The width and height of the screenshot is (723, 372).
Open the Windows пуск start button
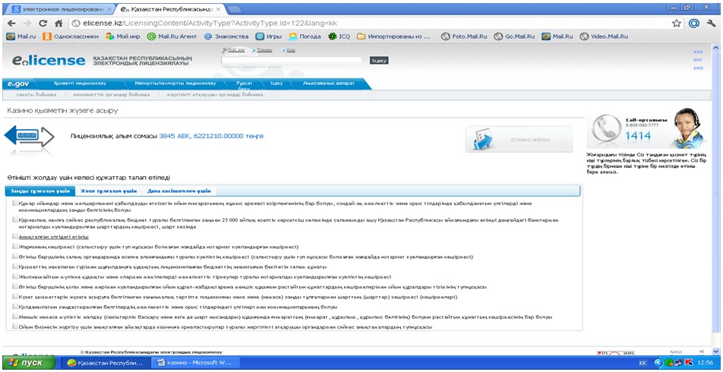click(x=30, y=363)
